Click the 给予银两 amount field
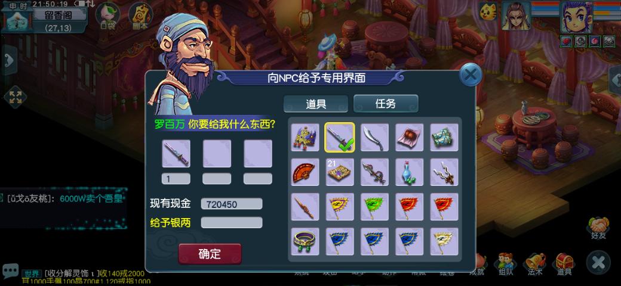The width and height of the screenshot is (621, 286). (232, 222)
